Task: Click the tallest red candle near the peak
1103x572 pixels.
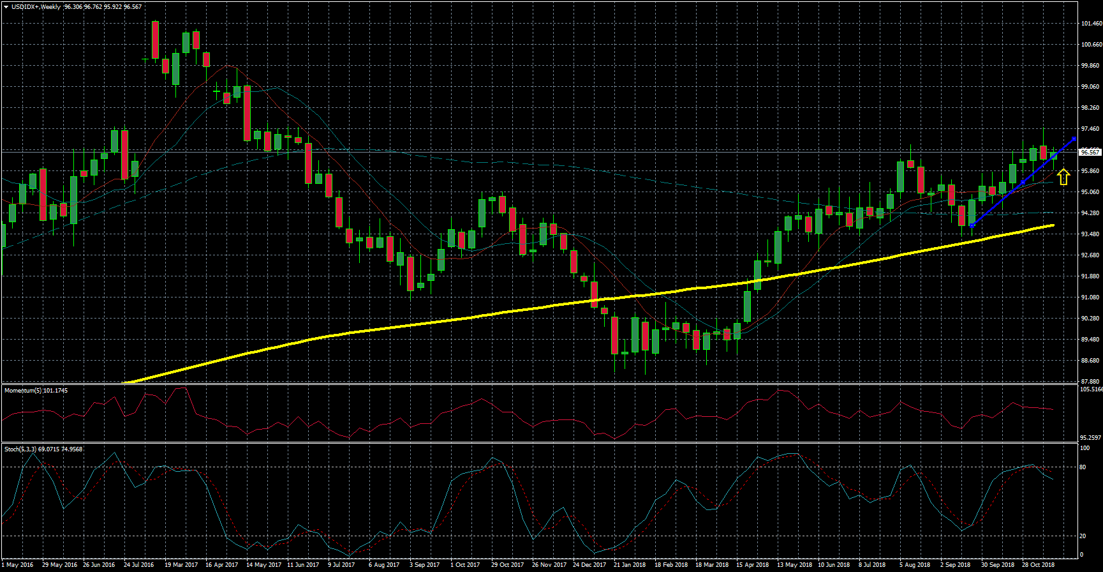Action: 155,40
